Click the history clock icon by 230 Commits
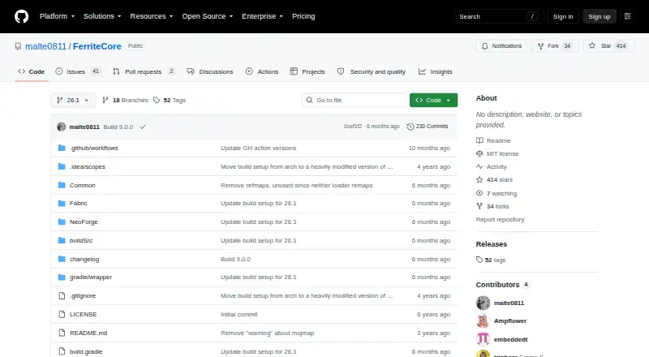Screen dimensions: 649x357 (410, 127)
